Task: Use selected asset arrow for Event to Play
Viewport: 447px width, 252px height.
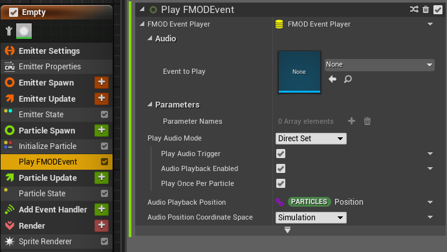Action: click(333, 79)
